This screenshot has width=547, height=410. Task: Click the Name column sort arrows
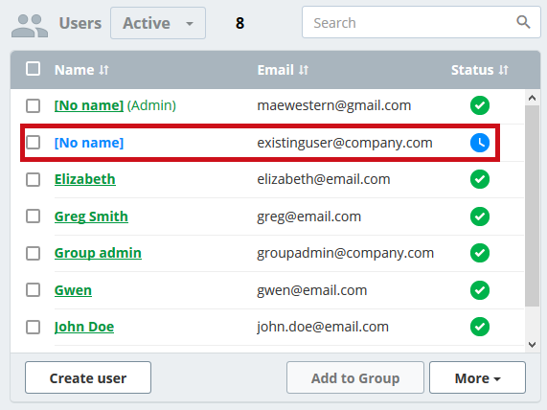pyautogui.click(x=104, y=70)
